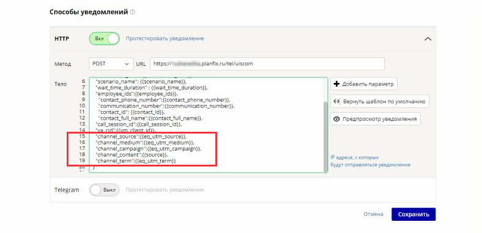Screen dimensions: 482x233
Task: Click the "scenario_name" line in body
Action: coord(141,82)
